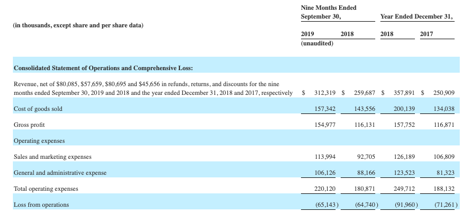Select the 2018 gross profit 116,131
This screenshot has width=468, height=214.
click(364, 125)
